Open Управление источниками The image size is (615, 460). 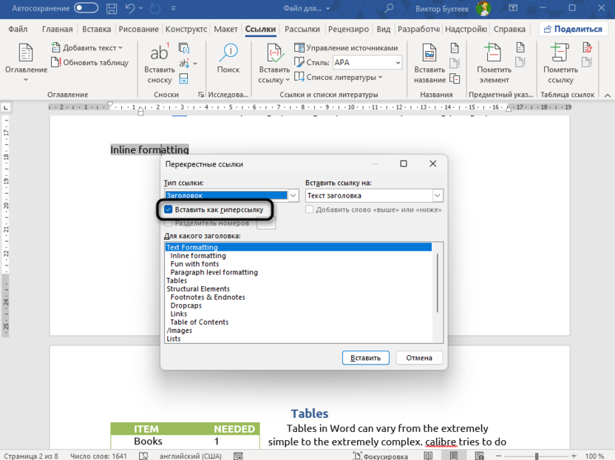[x=346, y=47]
